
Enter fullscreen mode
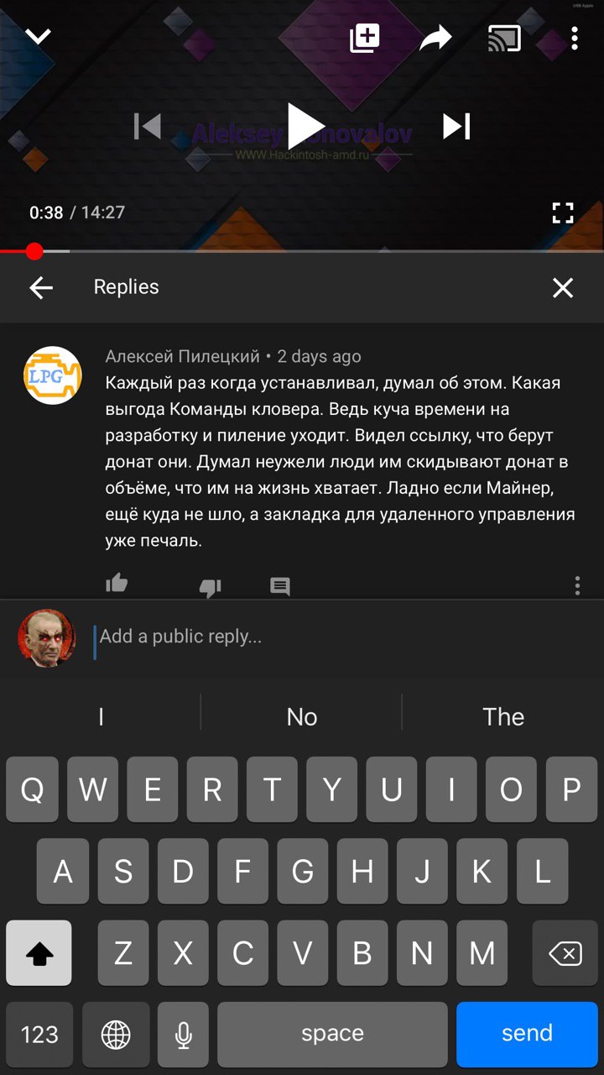coord(563,212)
